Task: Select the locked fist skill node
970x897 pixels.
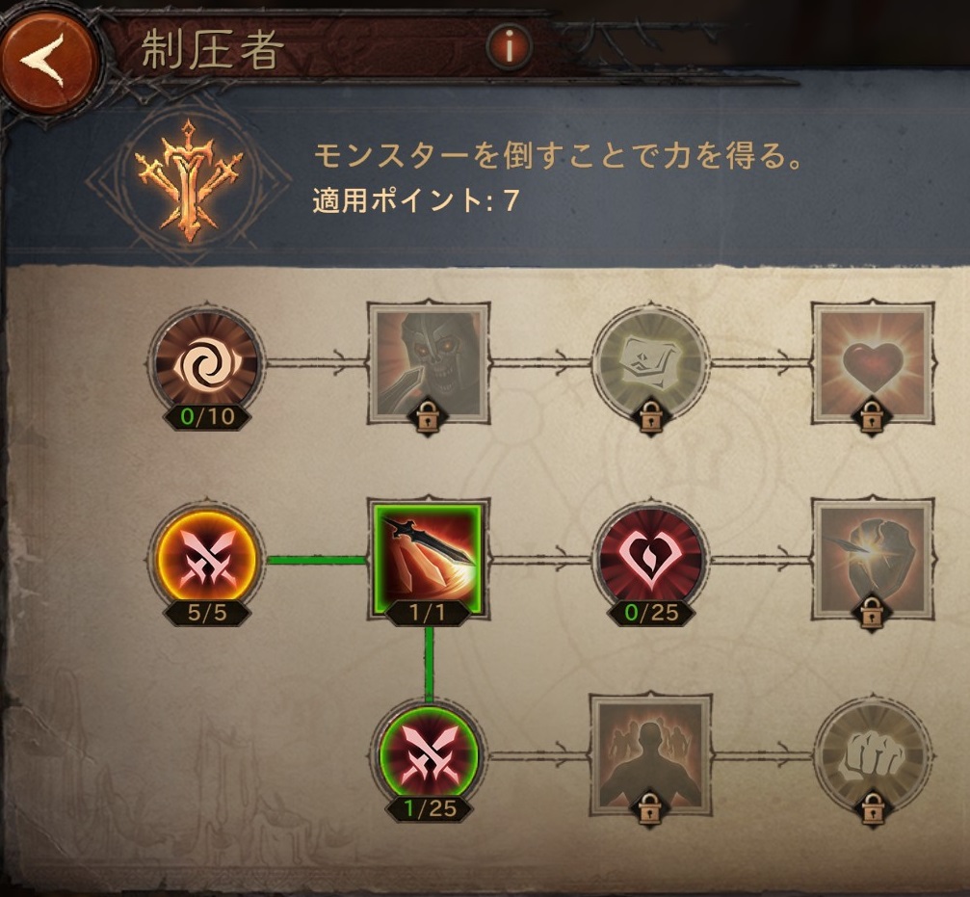Action: (x=873, y=756)
